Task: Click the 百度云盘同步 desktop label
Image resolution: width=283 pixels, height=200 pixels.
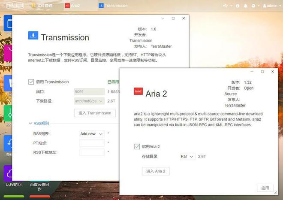Action: tap(39, 186)
